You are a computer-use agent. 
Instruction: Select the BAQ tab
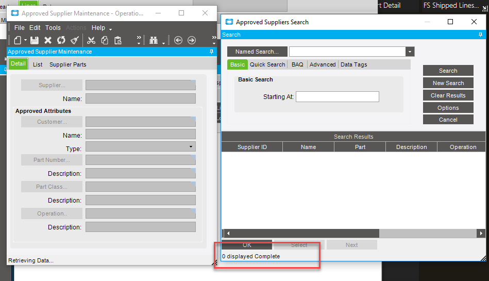point(297,64)
